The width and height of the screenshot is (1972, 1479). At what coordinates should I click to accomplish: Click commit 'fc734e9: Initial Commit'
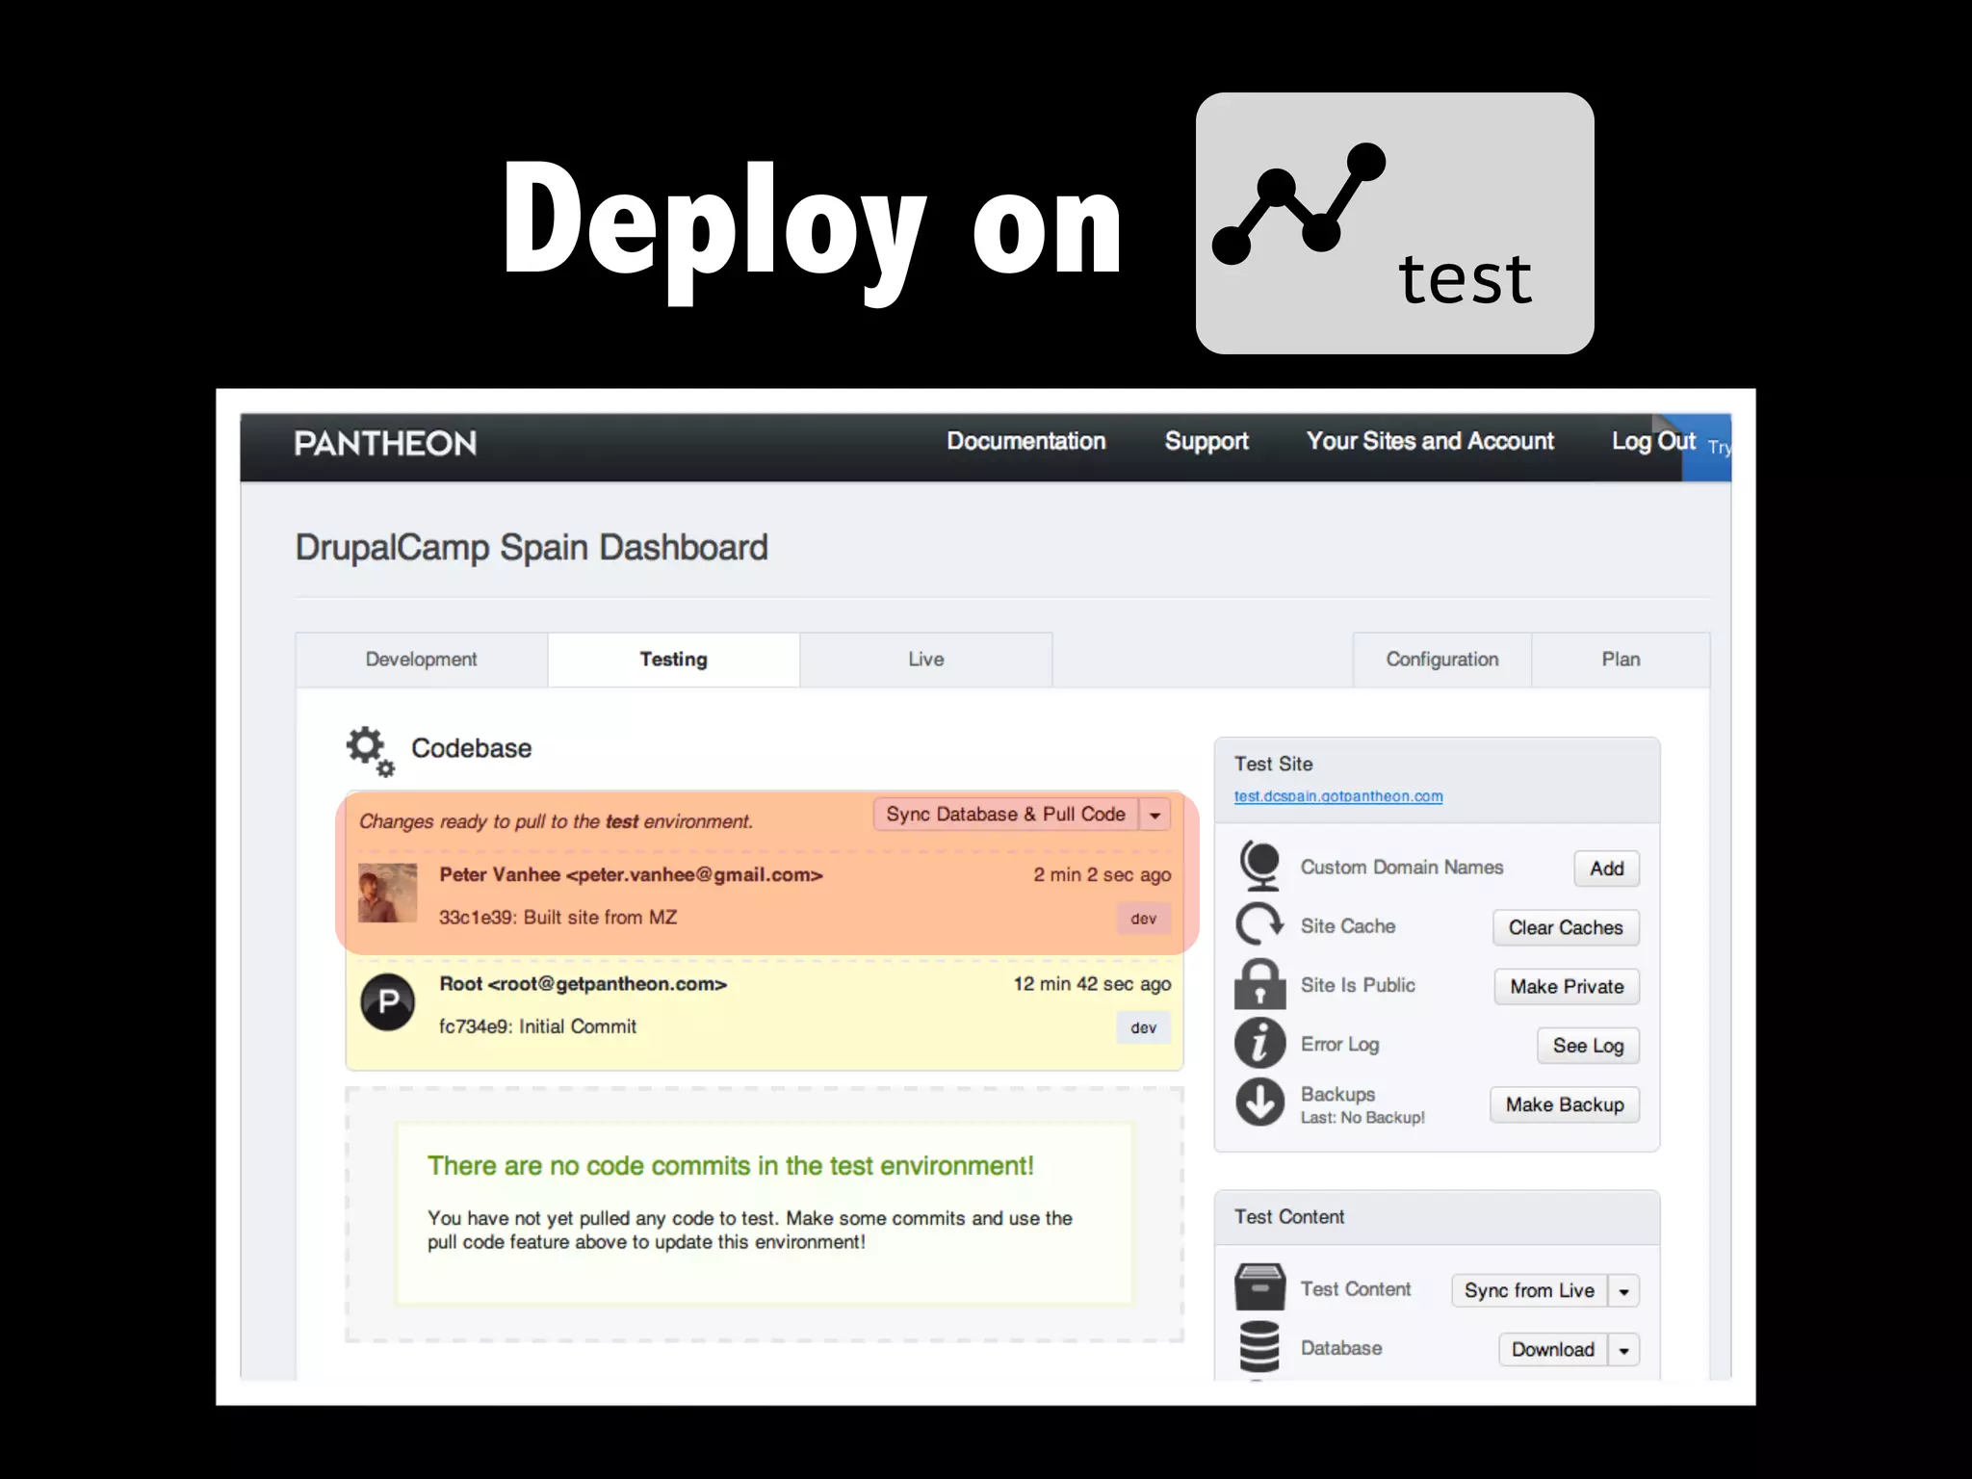click(x=538, y=1026)
